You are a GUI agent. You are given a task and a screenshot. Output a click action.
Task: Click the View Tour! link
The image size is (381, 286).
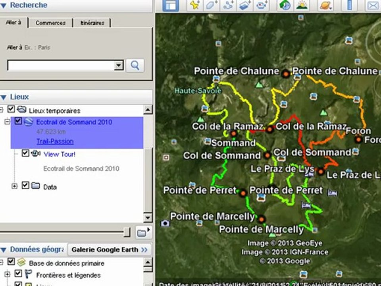tap(60, 154)
